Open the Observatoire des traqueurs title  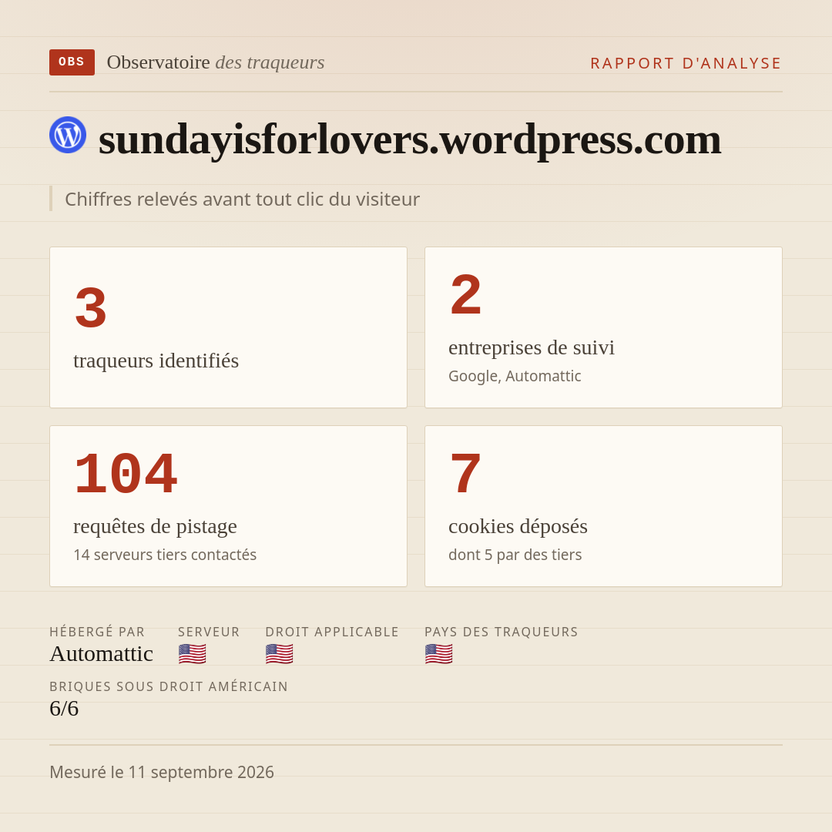pyautogui.click(x=216, y=62)
